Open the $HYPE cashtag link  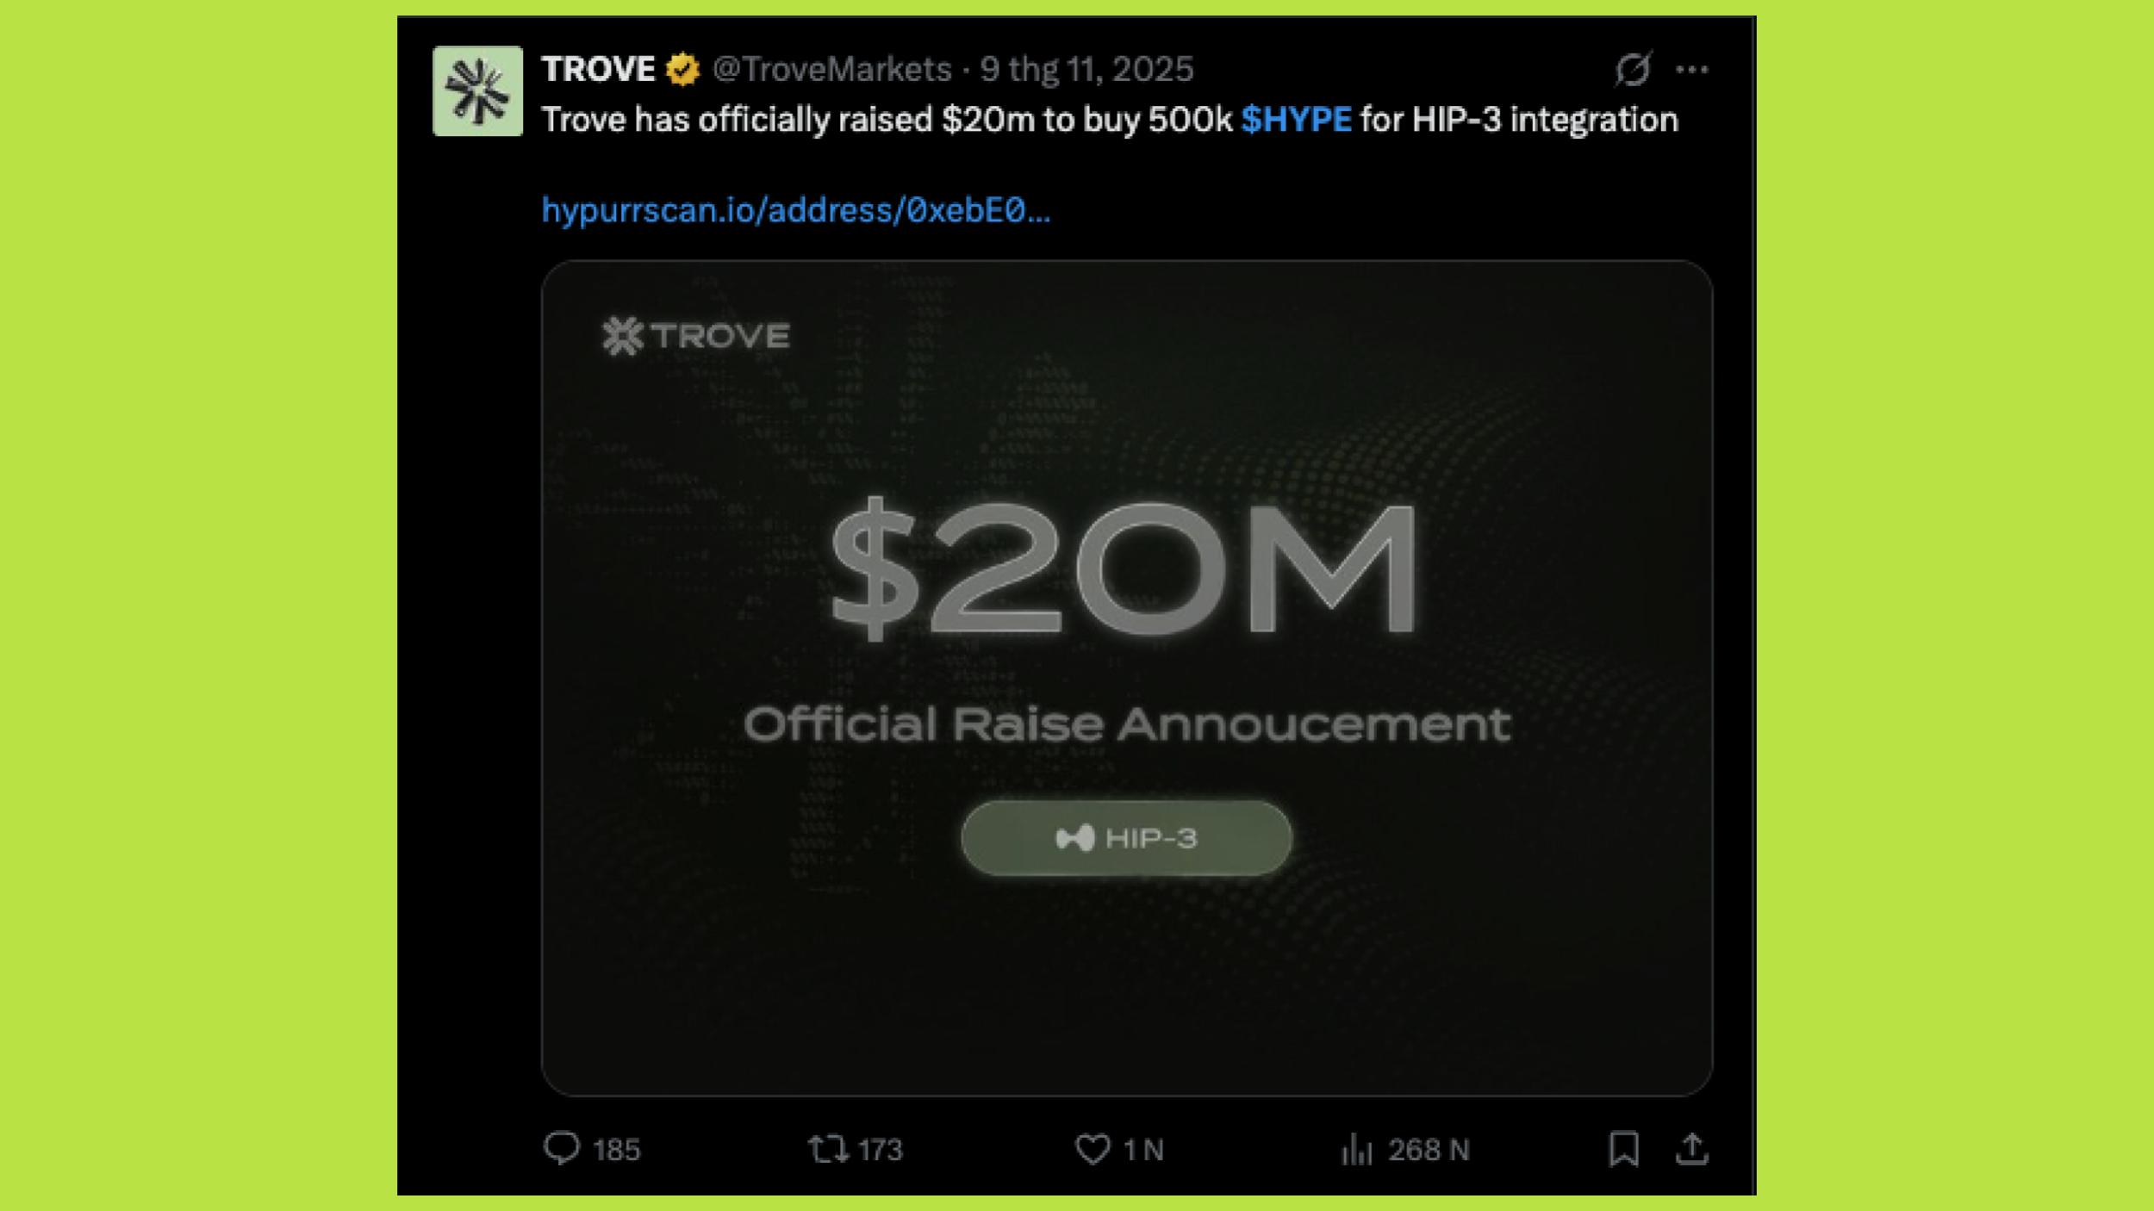pos(1296,120)
